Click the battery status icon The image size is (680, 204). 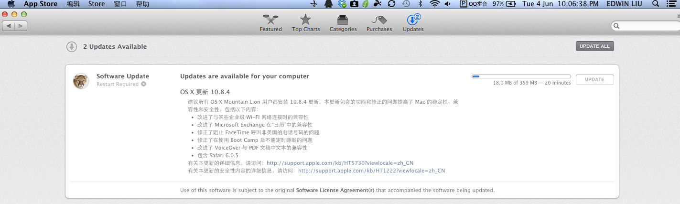(511, 4)
